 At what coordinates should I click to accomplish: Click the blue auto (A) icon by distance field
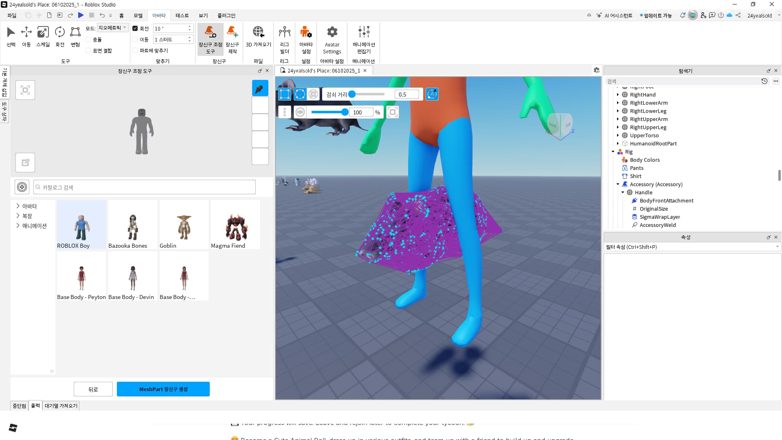pyautogui.click(x=432, y=94)
